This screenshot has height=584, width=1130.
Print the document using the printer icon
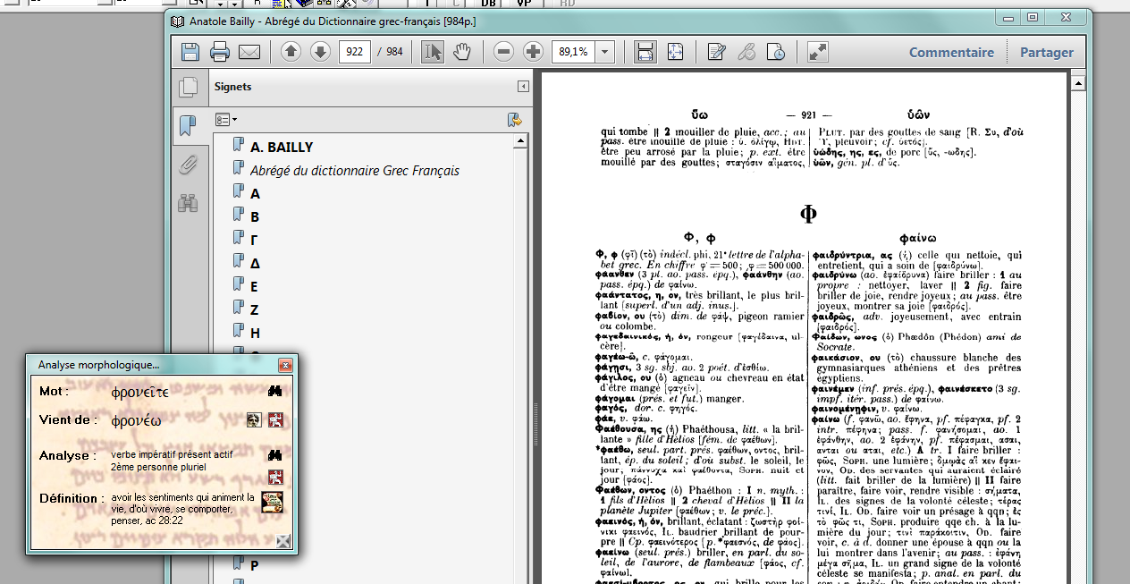pyautogui.click(x=220, y=52)
